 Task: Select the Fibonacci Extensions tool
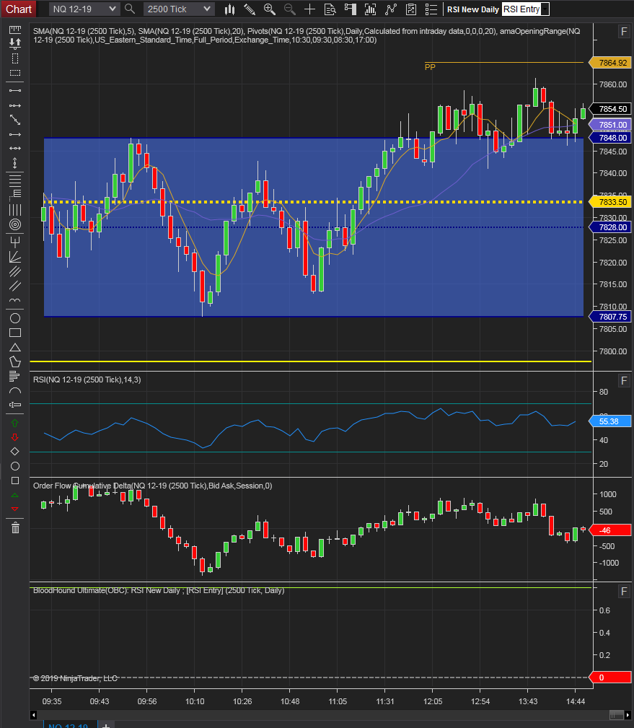tap(15, 193)
